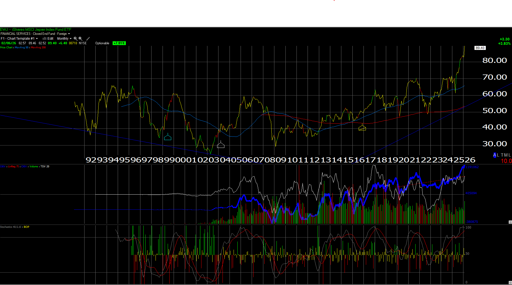Click the cyan note marker on chart
This screenshot has height=285, width=512.
pos(168,138)
